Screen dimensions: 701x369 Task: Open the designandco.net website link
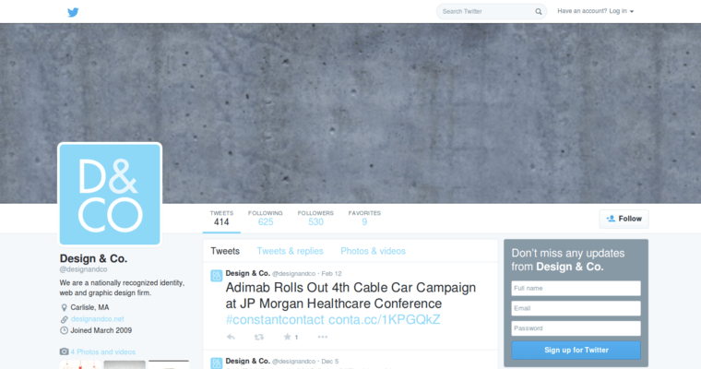coord(97,318)
